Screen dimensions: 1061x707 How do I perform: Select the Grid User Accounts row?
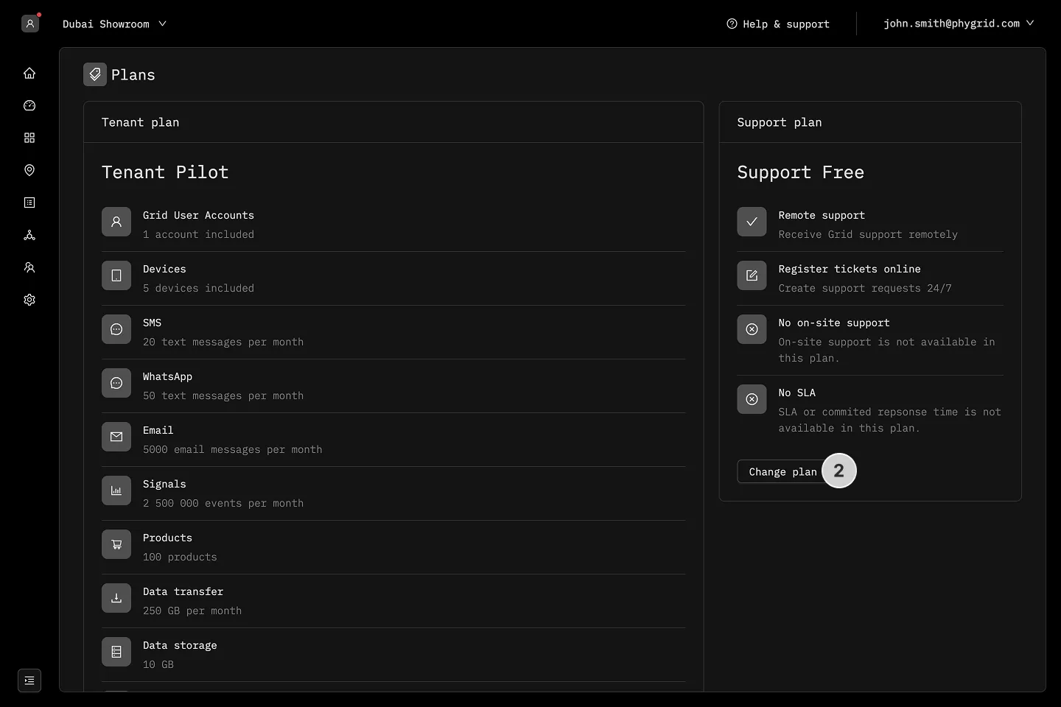point(393,225)
